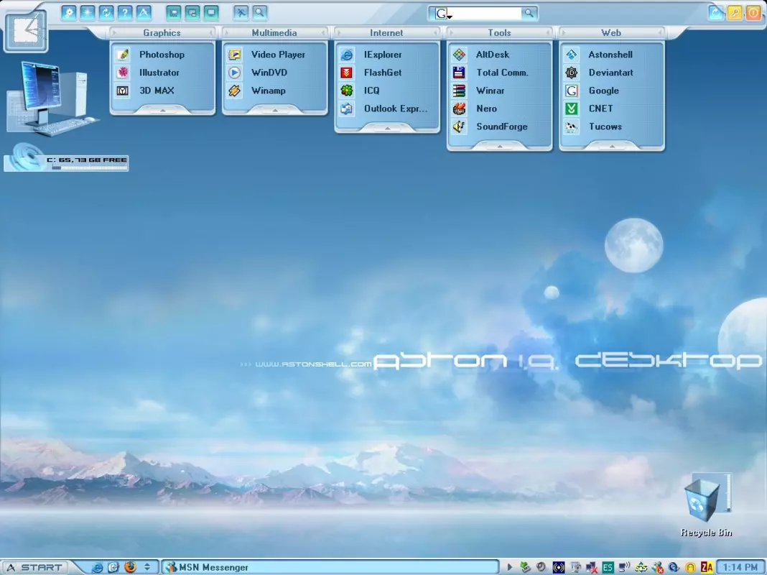This screenshot has height=575, width=767.
Task: Switch to the MSN Messenger taskbar button
Action: click(x=330, y=567)
